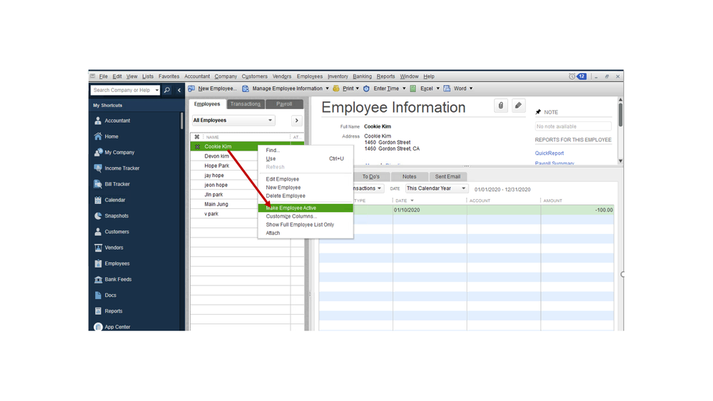Select Show Full Employee List Only
The image size is (713, 401).
coord(300,225)
